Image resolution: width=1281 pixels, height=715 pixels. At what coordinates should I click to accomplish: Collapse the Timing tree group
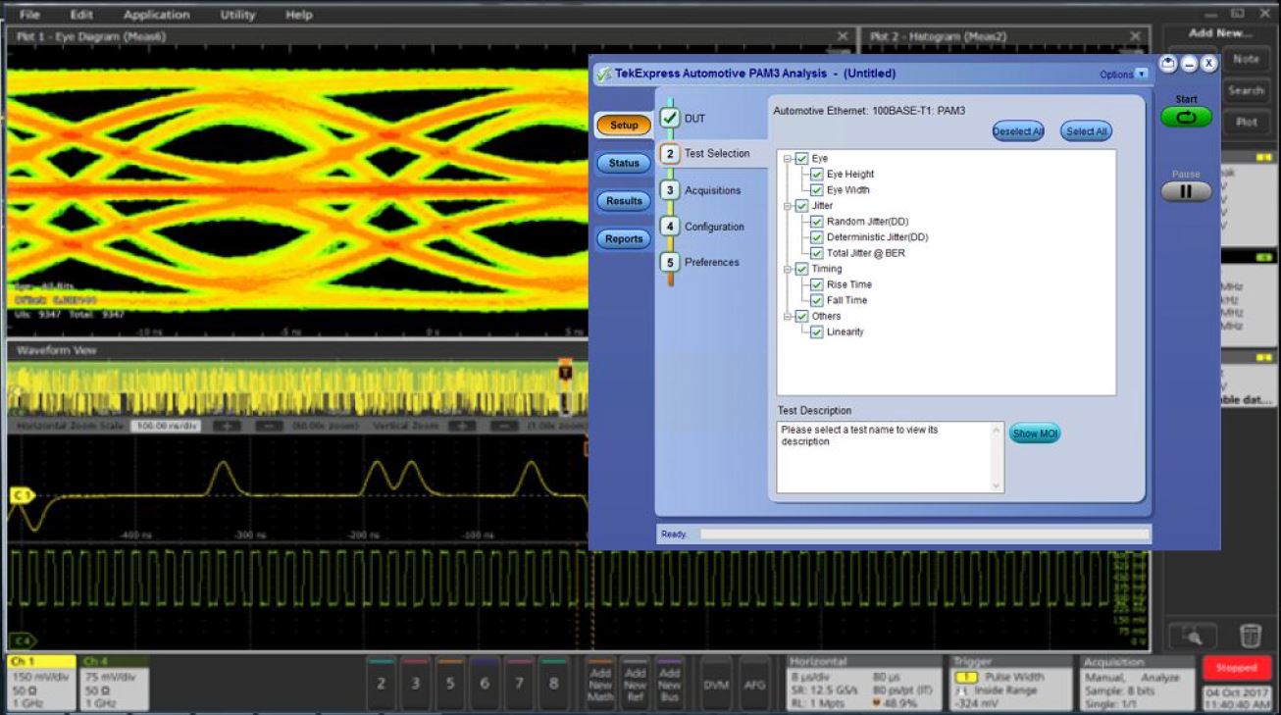point(787,269)
